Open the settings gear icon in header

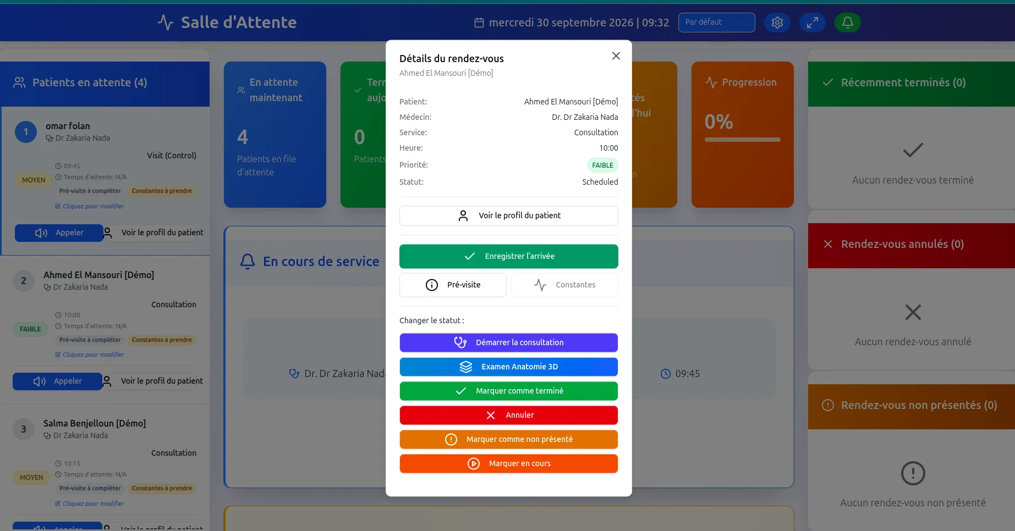coord(777,23)
